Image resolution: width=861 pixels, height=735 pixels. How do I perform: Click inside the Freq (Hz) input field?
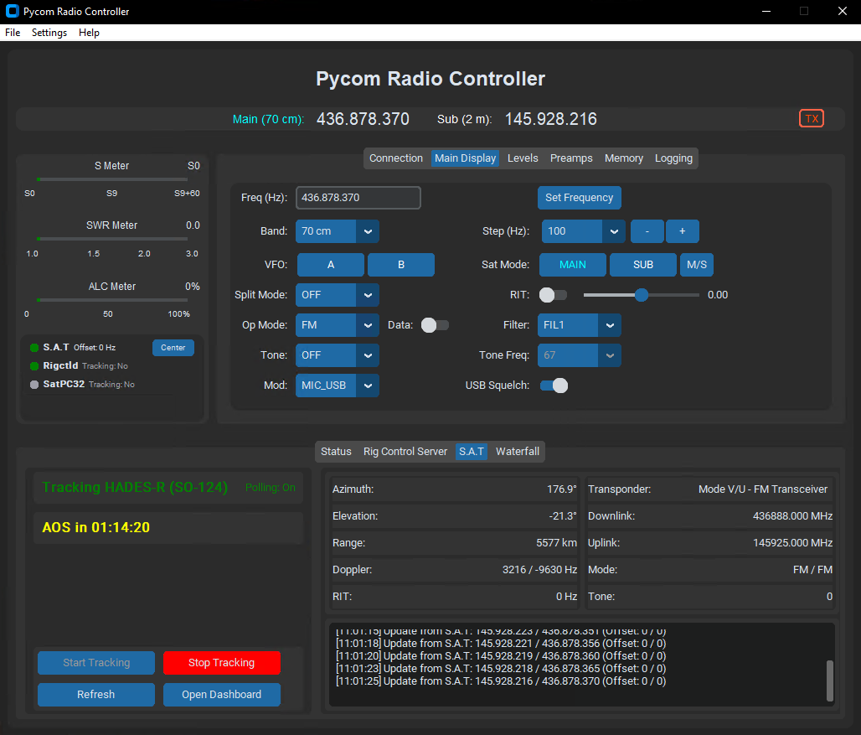(x=358, y=198)
